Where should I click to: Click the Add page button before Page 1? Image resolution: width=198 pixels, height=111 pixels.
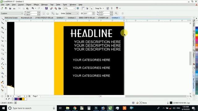click(8, 96)
